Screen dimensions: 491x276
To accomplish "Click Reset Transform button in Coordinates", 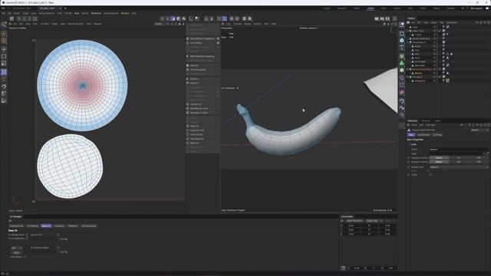I will click(x=354, y=221).
